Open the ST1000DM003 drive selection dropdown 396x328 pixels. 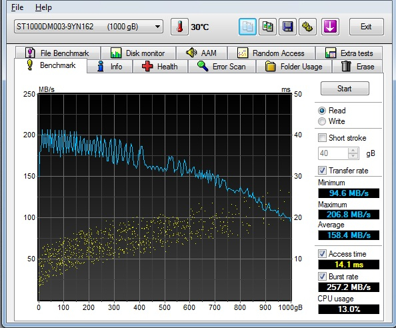pyautogui.click(x=89, y=27)
